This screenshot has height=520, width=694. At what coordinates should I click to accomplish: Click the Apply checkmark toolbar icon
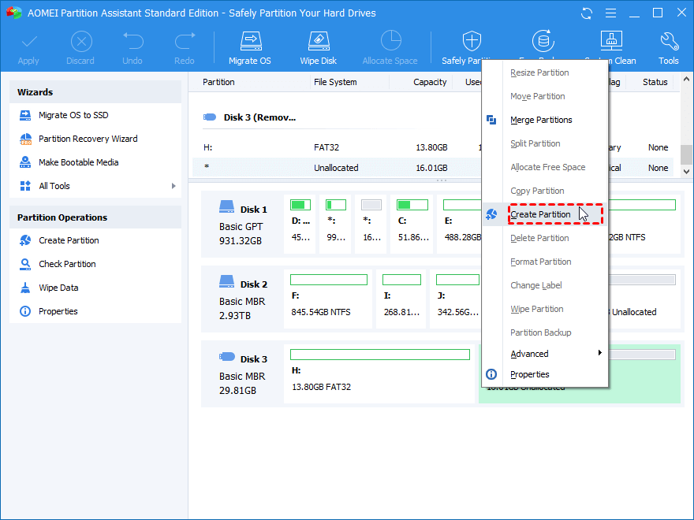tap(29, 43)
